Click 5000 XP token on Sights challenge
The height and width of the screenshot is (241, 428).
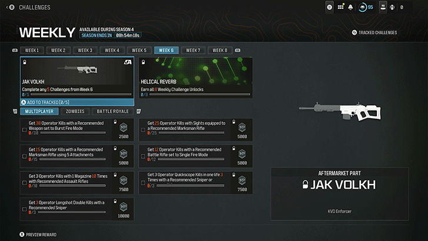[242, 128]
